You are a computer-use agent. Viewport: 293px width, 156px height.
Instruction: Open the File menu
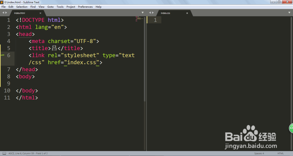pyautogui.click(x=4, y=7)
